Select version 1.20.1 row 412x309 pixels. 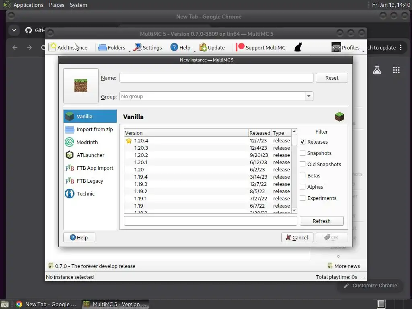[x=208, y=163]
